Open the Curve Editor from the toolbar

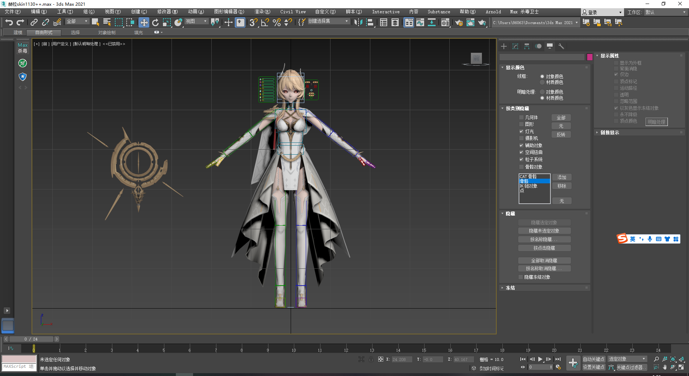click(420, 23)
